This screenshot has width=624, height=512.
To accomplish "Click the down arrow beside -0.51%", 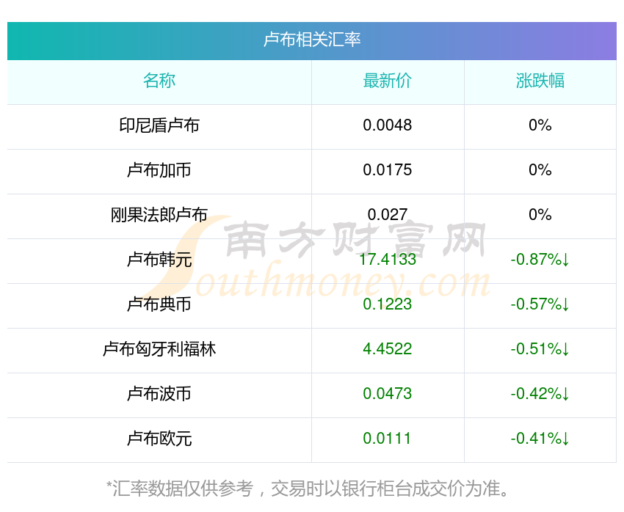I will (x=565, y=349).
